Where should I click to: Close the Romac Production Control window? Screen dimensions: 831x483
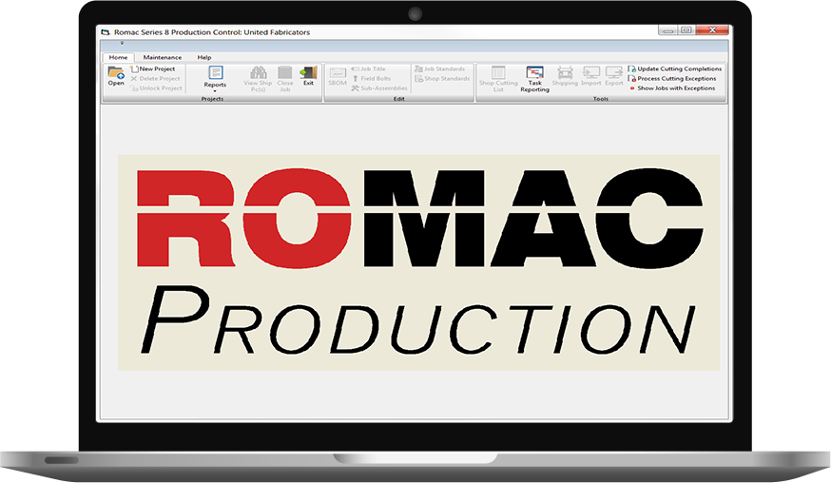click(x=712, y=30)
